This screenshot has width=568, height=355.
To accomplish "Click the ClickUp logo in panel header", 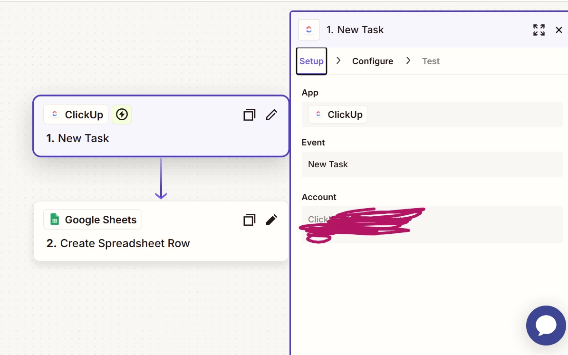I will [308, 30].
